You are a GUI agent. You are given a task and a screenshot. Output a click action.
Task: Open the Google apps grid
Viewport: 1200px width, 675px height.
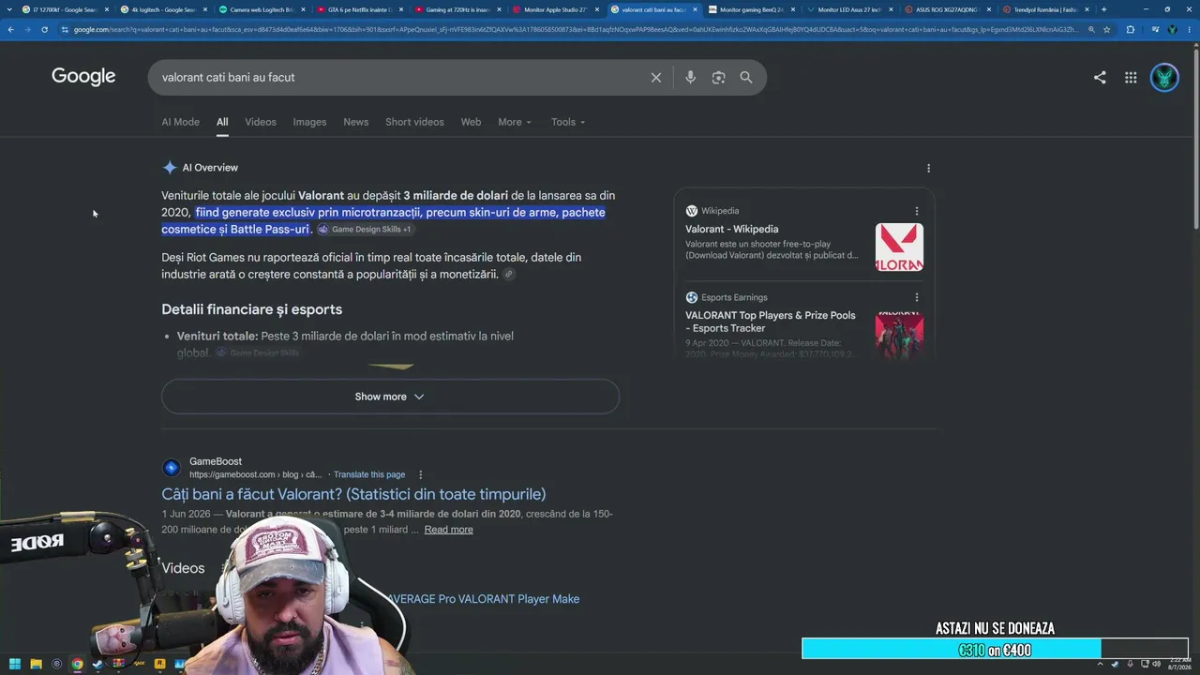[x=1131, y=78]
